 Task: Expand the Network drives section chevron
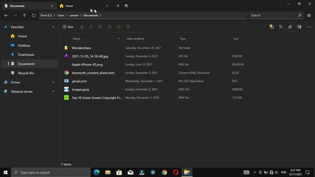pyautogui.click(x=53, y=91)
